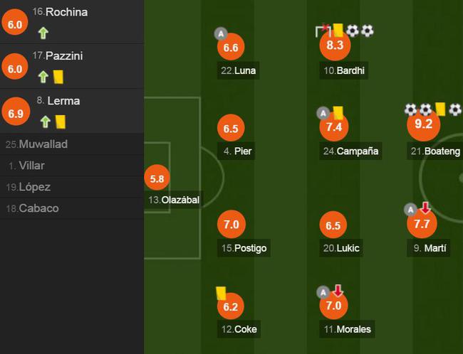
Task: Click Lerma's 6.9 rating badge
Action: tap(16, 112)
